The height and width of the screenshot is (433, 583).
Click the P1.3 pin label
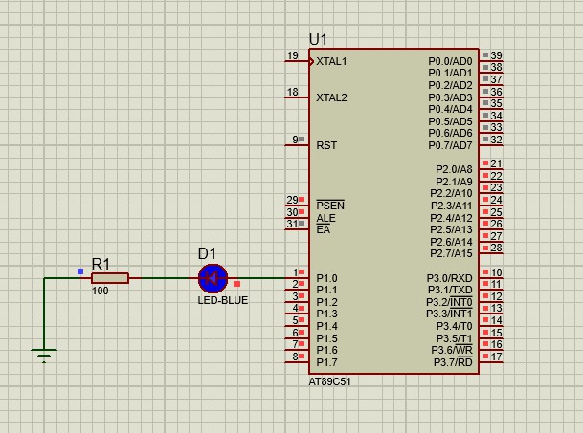[326, 314]
